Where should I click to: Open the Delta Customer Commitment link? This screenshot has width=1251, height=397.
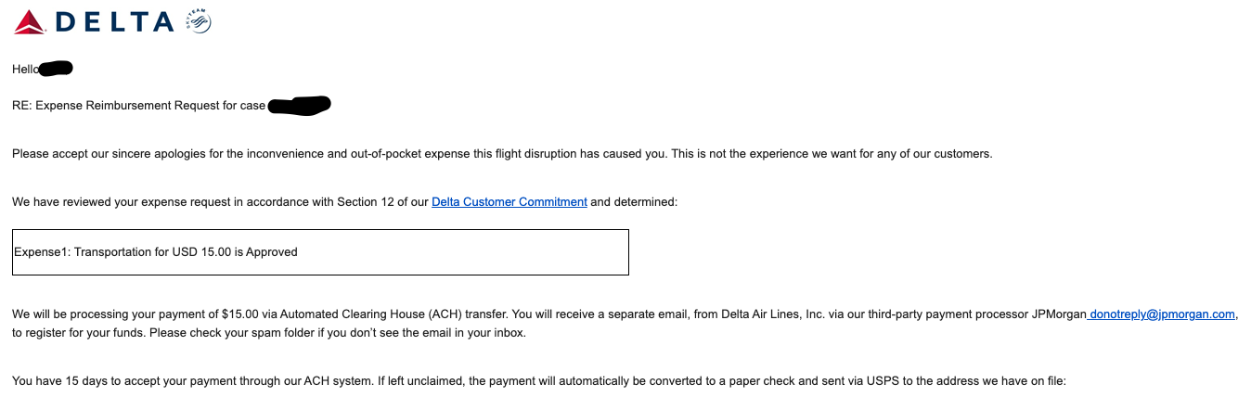coord(509,201)
